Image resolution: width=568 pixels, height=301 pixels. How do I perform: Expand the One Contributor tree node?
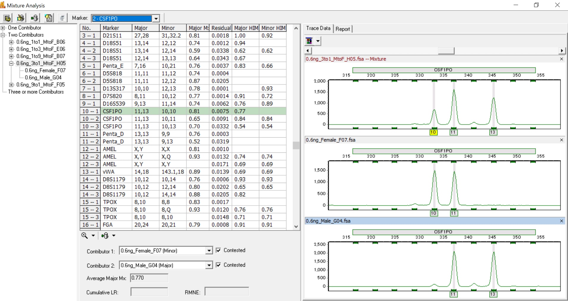3,28
